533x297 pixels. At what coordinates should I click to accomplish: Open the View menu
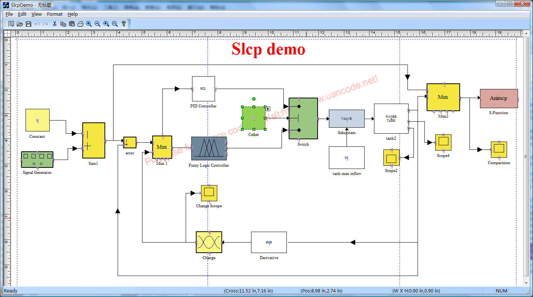pyautogui.click(x=36, y=14)
